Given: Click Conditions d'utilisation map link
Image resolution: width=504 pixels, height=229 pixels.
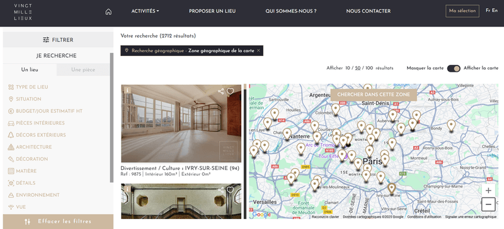Looking at the screenshot, I should (x=424, y=217).
